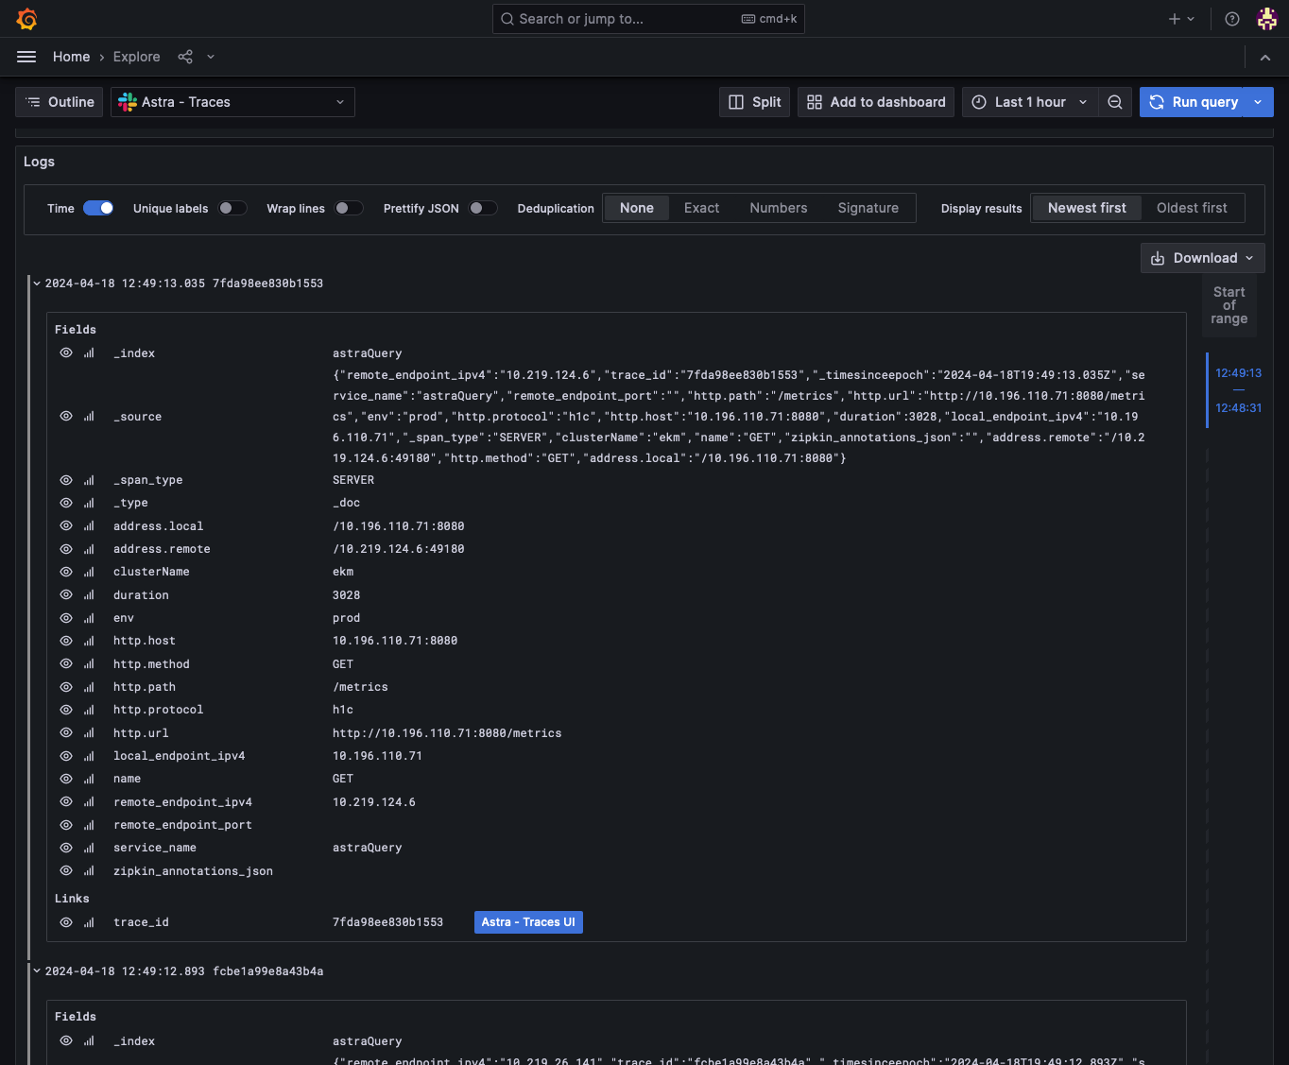
Task: Select Numbers deduplication option
Action: 779,208
